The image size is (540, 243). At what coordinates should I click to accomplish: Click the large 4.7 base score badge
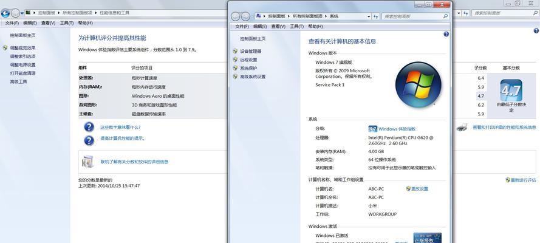point(511,90)
